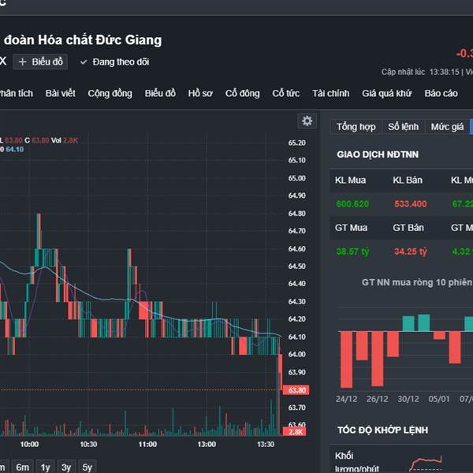Screen dimensions: 473x473
Task: Open the Biểu đồ menu tab
Action: pyautogui.click(x=160, y=93)
